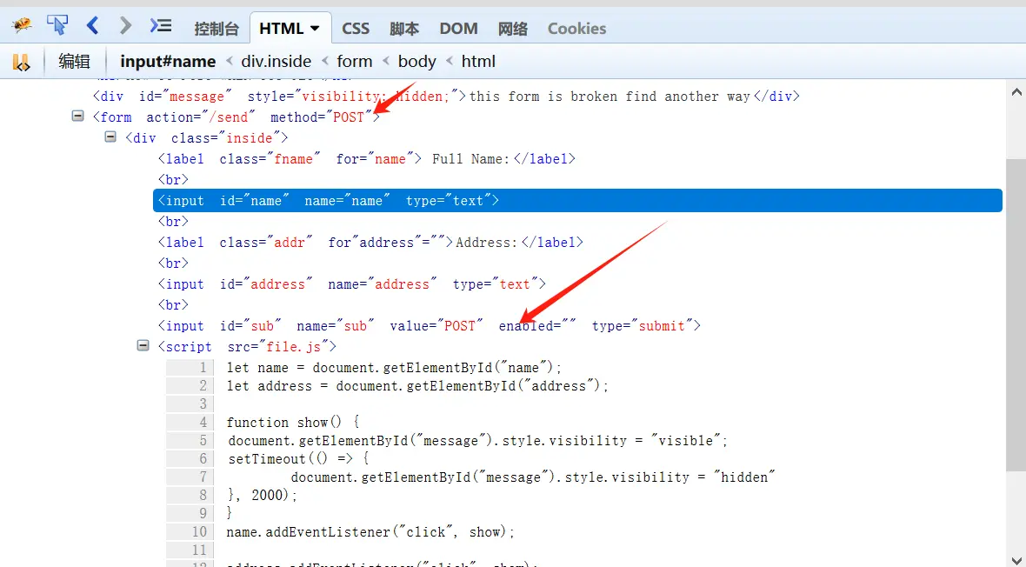Open the HTML tab dropdown arrow
1026x567 pixels.
tap(315, 29)
